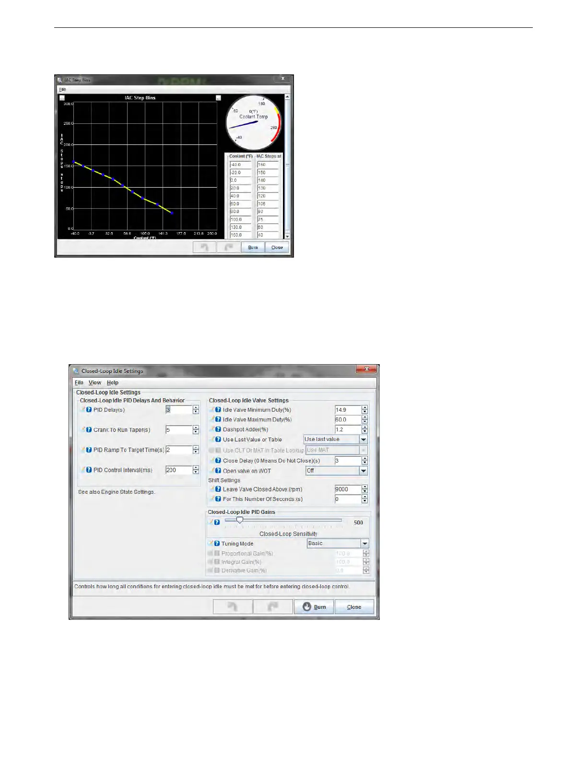Click the PID Control Interval(ms) spinner arrows
This screenshot has width=587, height=760.
196,470
